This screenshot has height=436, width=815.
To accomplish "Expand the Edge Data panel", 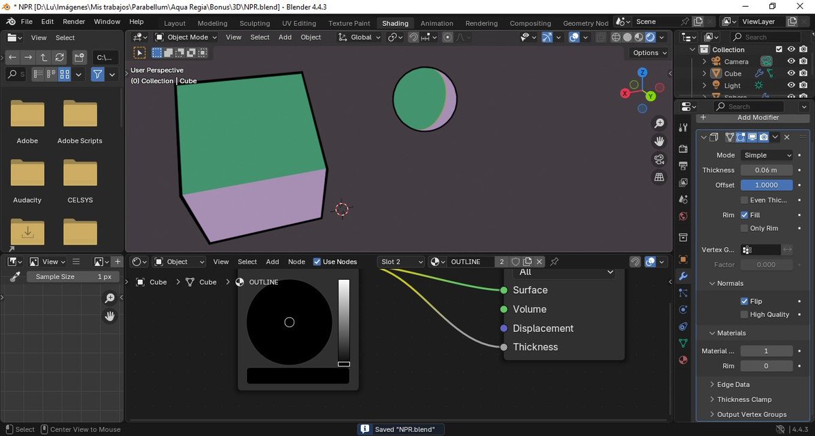I will [x=733, y=384].
